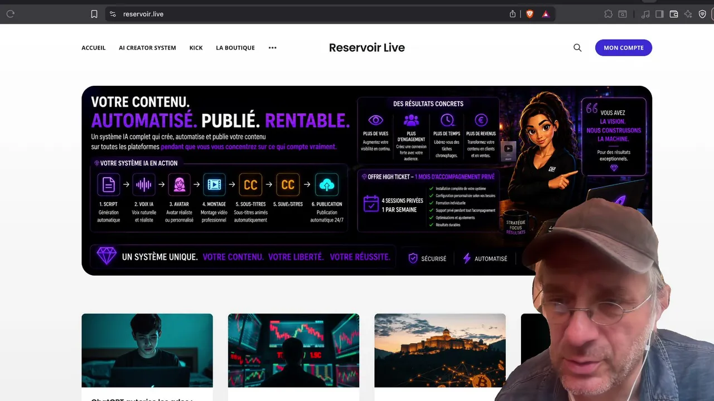This screenshot has width=714, height=401.
Task: Open the MON COMPTE button
Action: click(624, 48)
